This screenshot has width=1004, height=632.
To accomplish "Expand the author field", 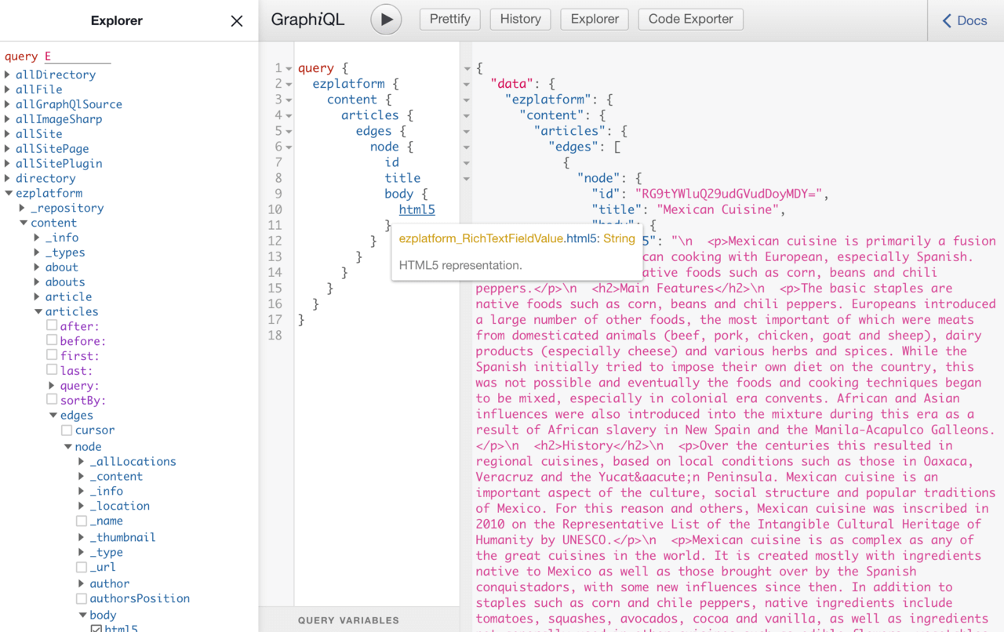I will pos(82,584).
